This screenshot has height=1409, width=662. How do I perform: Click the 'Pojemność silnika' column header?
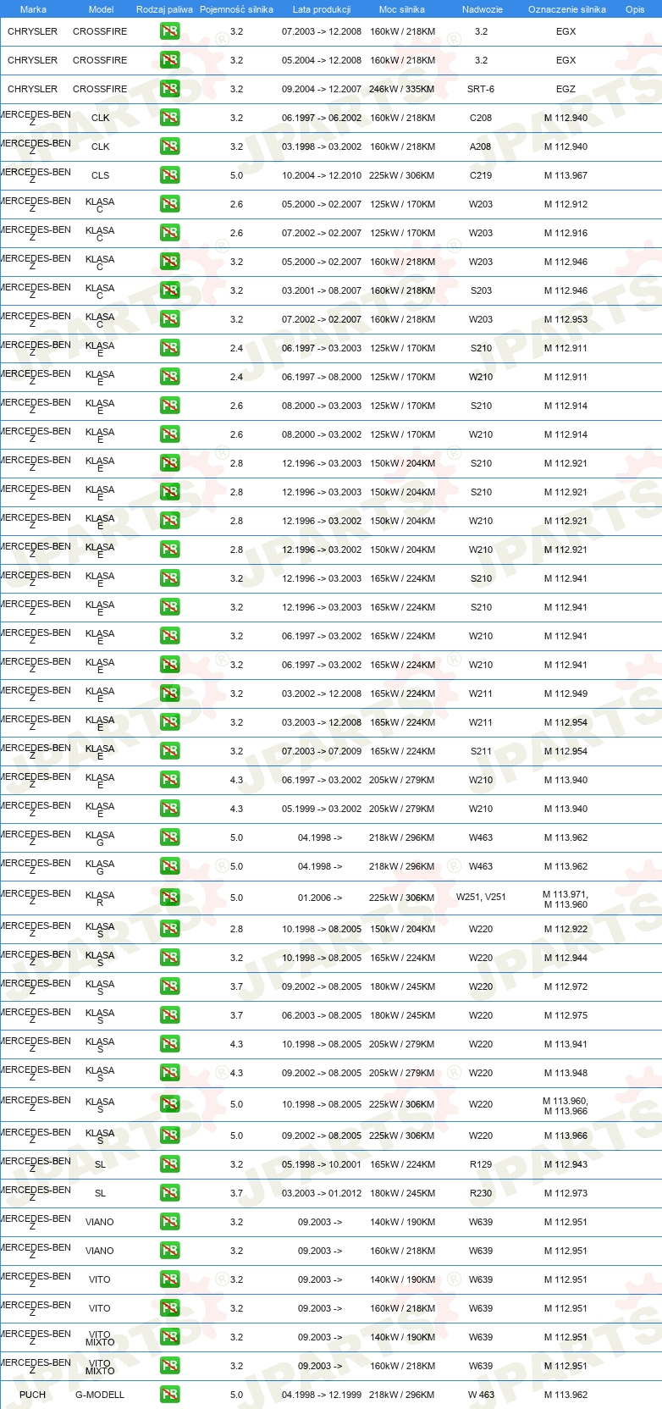tap(236, 9)
